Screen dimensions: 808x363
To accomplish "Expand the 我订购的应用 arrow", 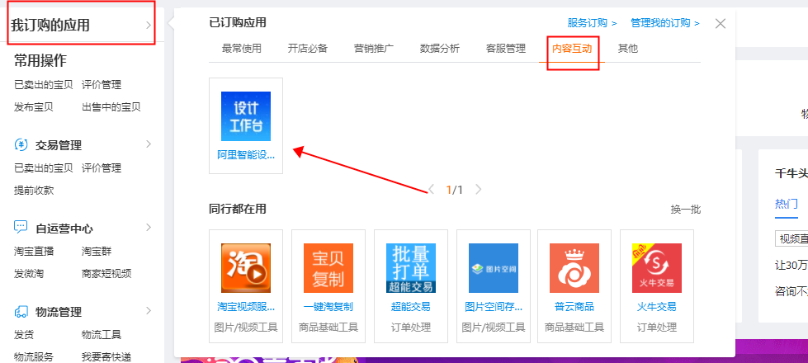I will [149, 25].
